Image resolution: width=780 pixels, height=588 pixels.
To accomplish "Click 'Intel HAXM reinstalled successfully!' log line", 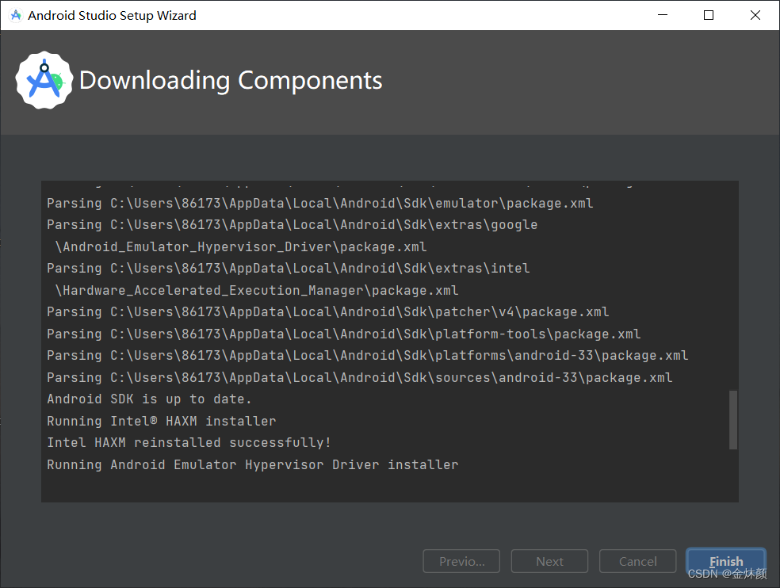I will tap(189, 442).
